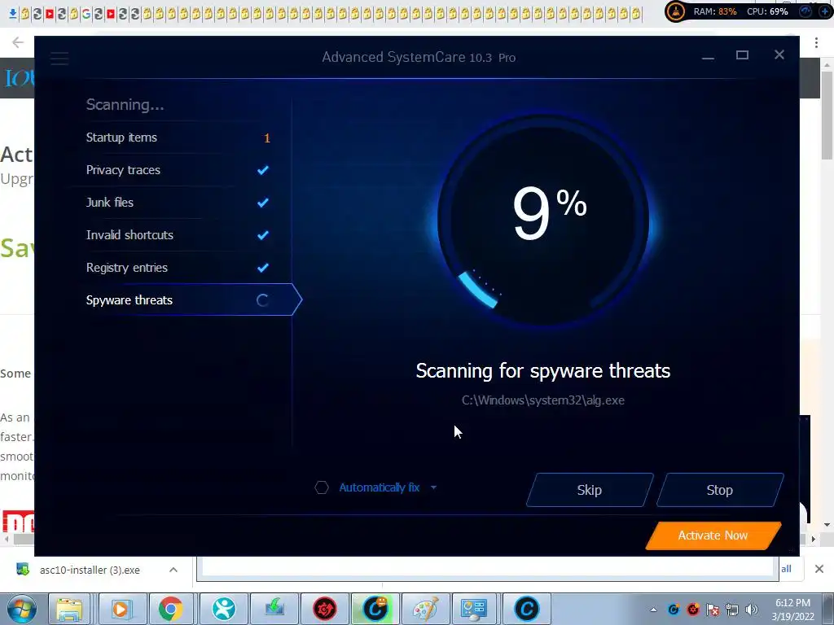
Task: Click the scanned file path alg.exe text
Action: tap(543, 400)
